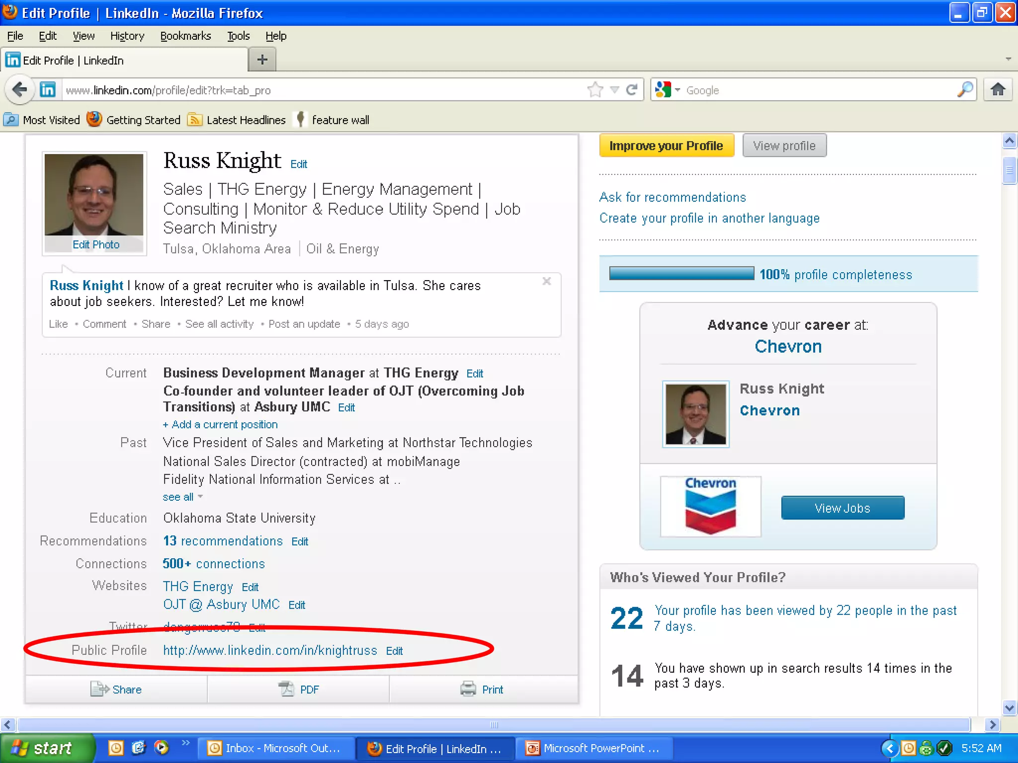Viewport: 1018px width, 763px height.
Task: Open the knightruss public profile URL link
Action: click(270, 650)
